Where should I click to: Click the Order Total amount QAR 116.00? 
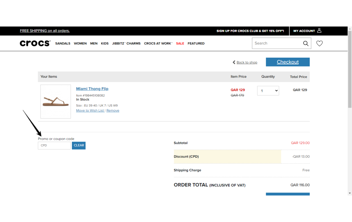[300, 185]
